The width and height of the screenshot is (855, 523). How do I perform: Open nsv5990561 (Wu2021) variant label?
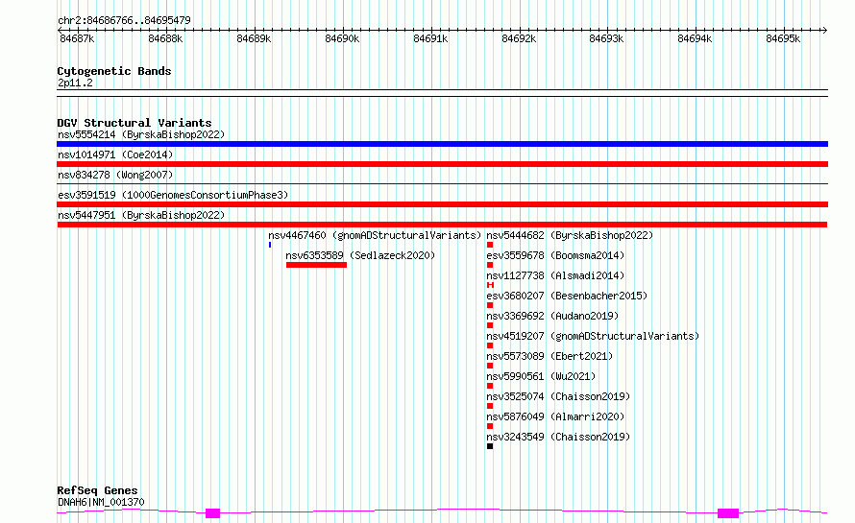click(x=541, y=376)
